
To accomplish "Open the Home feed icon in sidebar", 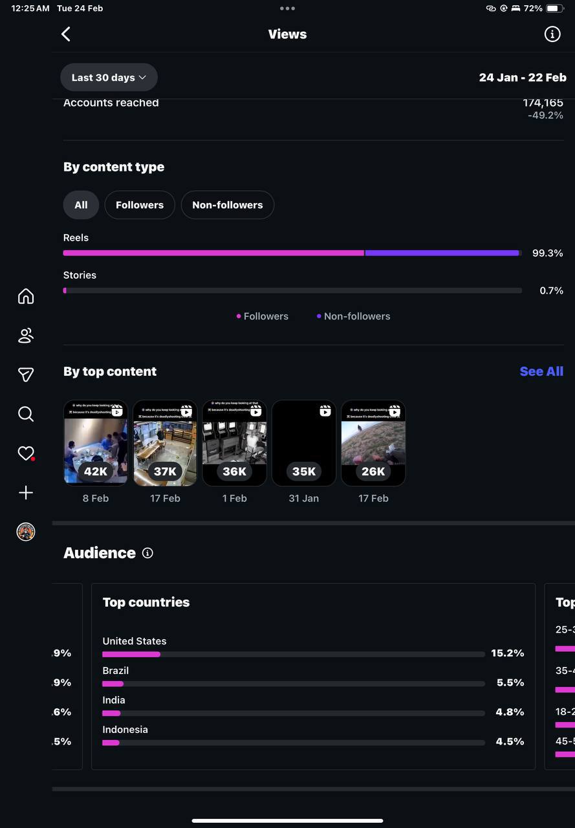I will pyautogui.click(x=26, y=296).
